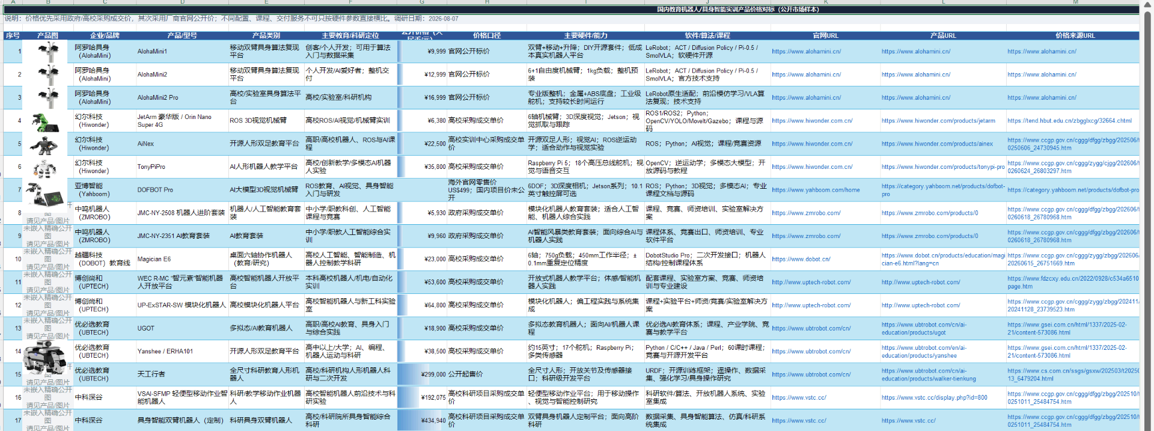The image size is (1154, 431).
Task: Select the AlohaMini2 Pro product image
Action: (x=48, y=97)
